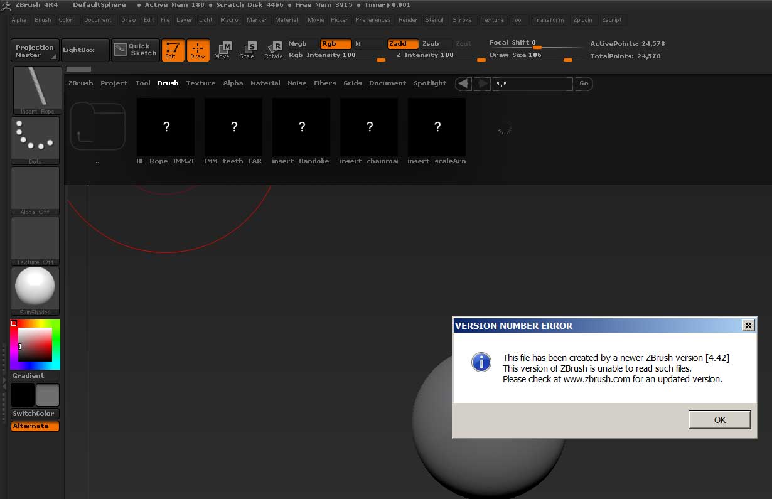Click the Rgb Intensity slider
This screenshot has height=499, width=772.
337,56
